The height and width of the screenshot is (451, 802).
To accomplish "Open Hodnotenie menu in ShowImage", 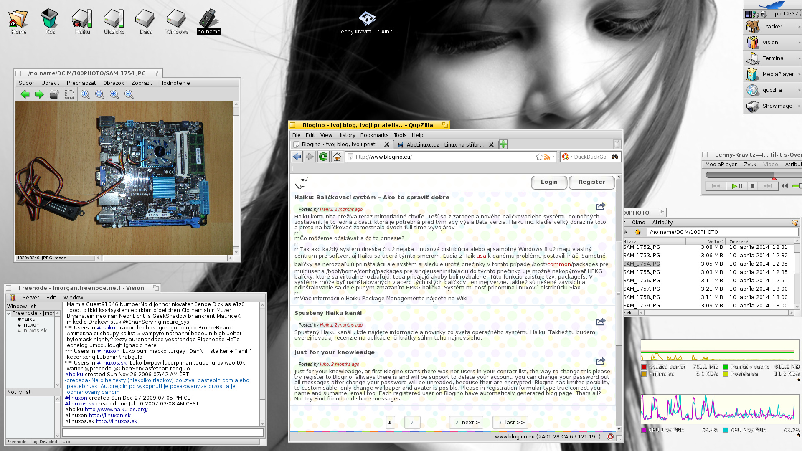I will (175, 83).
